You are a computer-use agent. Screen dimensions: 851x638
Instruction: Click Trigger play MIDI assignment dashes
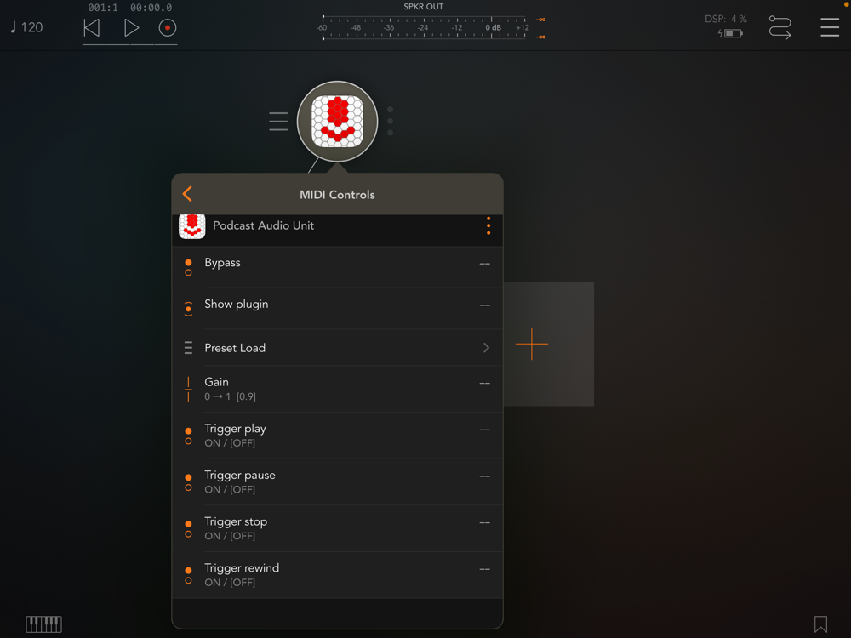(x=485, y=430)
